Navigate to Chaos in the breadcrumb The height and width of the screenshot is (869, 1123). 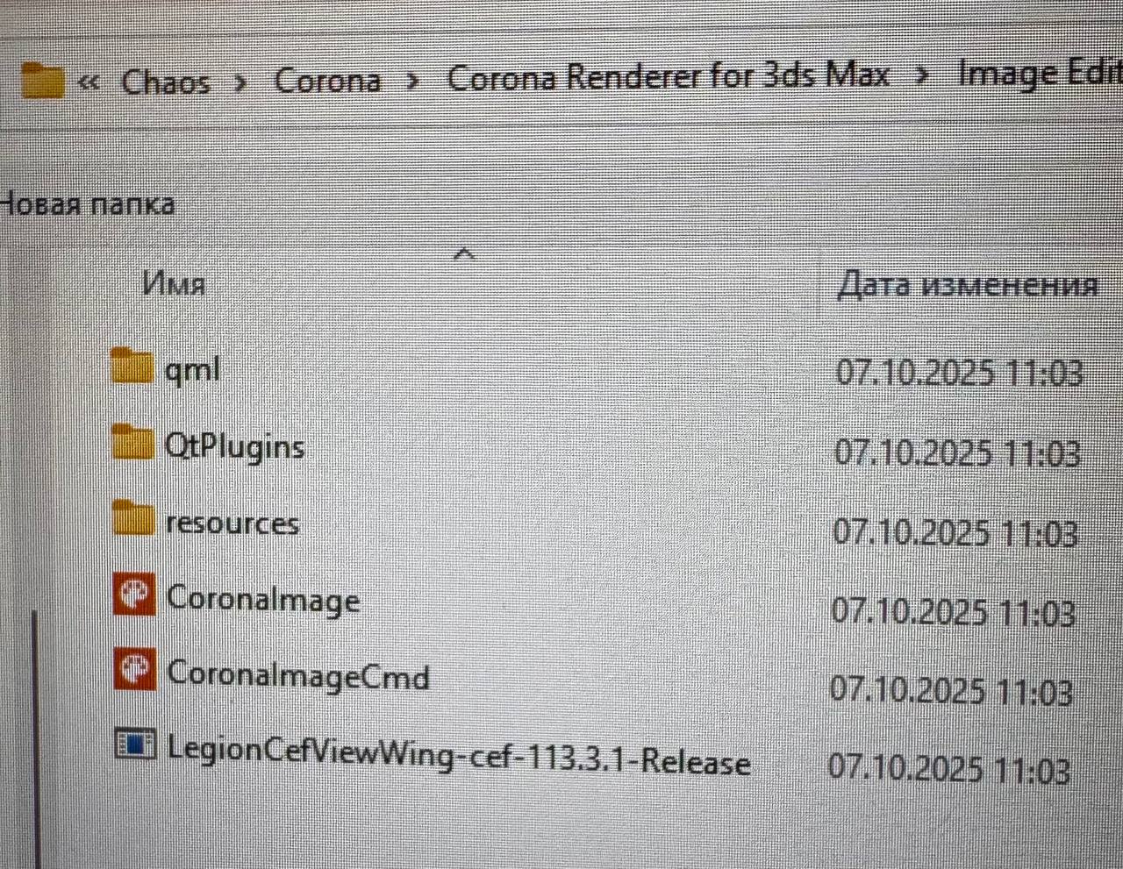pyautogui.click(x=166, y=82)
